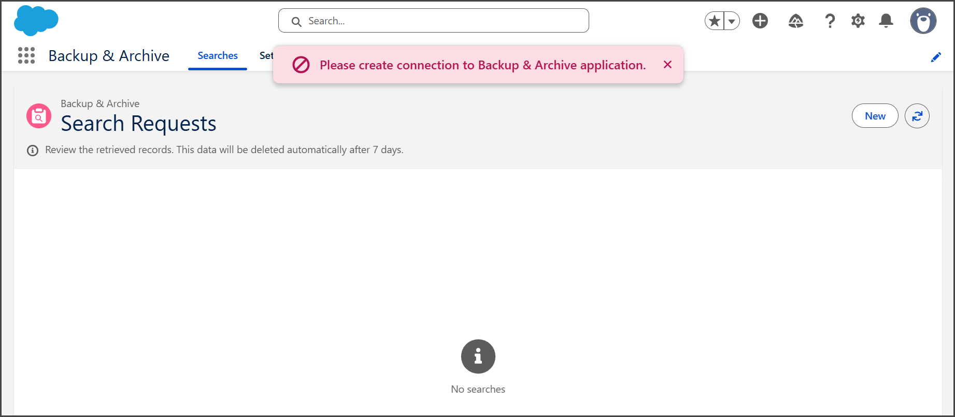Switch to the Searches tab
Viewport: 955px width, 417px height.
tap(218, 56)
